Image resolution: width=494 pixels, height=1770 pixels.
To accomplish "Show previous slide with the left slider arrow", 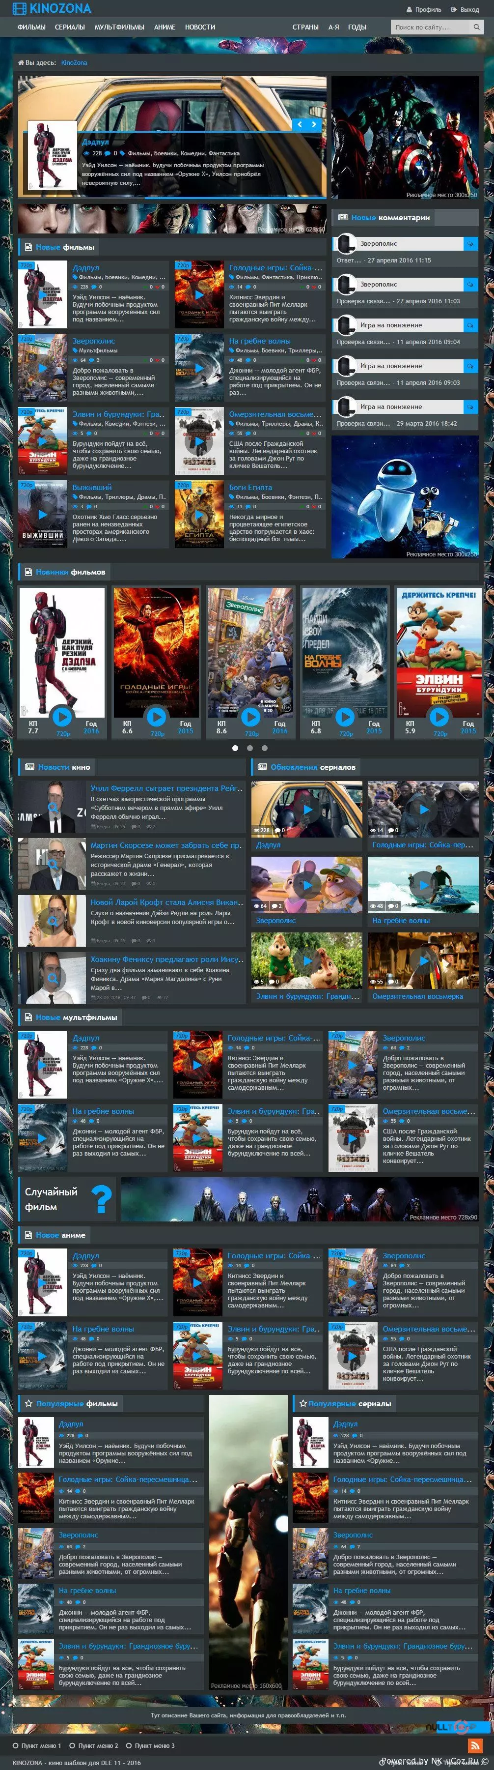I will pyautogui.click(x=299, y=124).
